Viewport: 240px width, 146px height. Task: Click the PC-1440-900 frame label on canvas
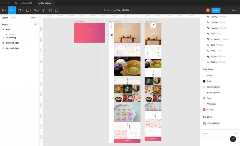(x=115, y=22)
